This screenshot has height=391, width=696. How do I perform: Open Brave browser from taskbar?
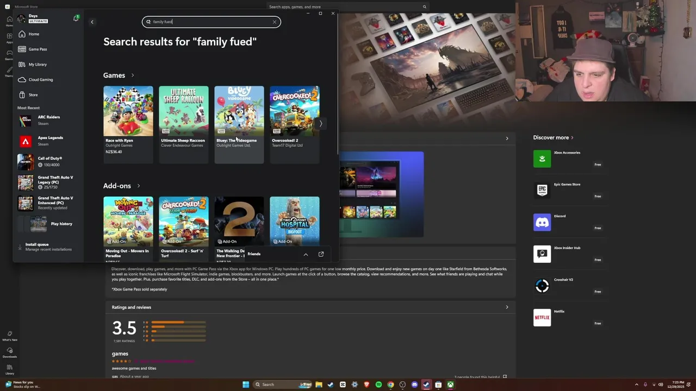pyautogui.click(x=366, y=384)
